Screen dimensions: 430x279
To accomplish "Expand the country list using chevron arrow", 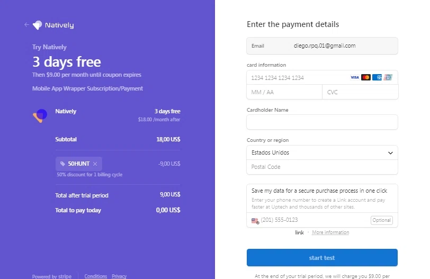I will [x=390, y=152].
